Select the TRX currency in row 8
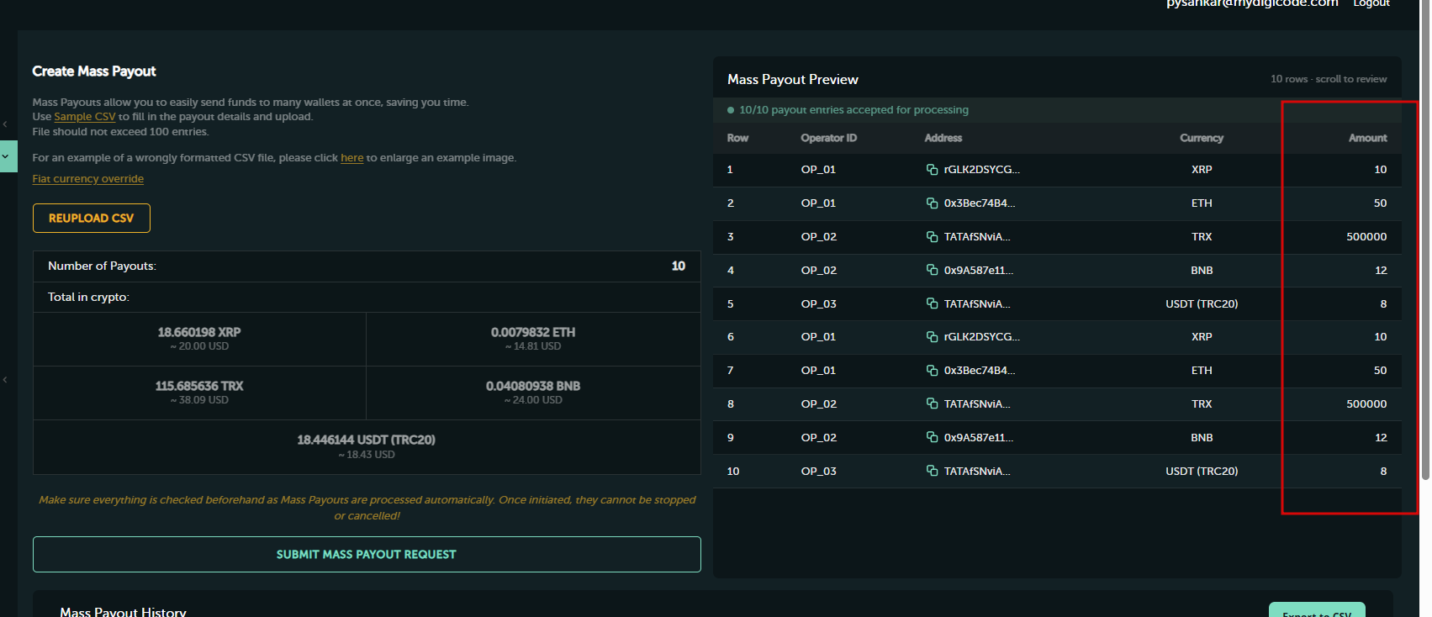This screenshot has width=1432, height=617. 1202,404
